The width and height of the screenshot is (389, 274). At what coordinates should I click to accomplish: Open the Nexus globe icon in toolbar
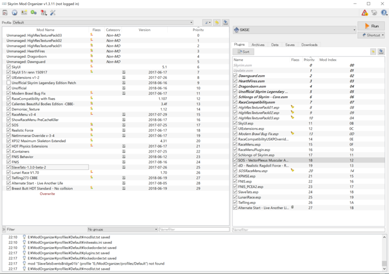pyautogui.click(x=15, y=12)
